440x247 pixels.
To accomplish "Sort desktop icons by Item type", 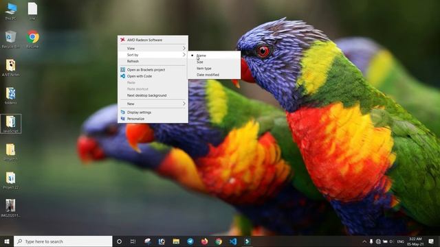I will tap(214, 69).
